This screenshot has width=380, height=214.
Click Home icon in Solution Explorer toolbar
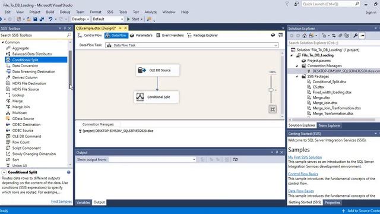coord(305,36)
